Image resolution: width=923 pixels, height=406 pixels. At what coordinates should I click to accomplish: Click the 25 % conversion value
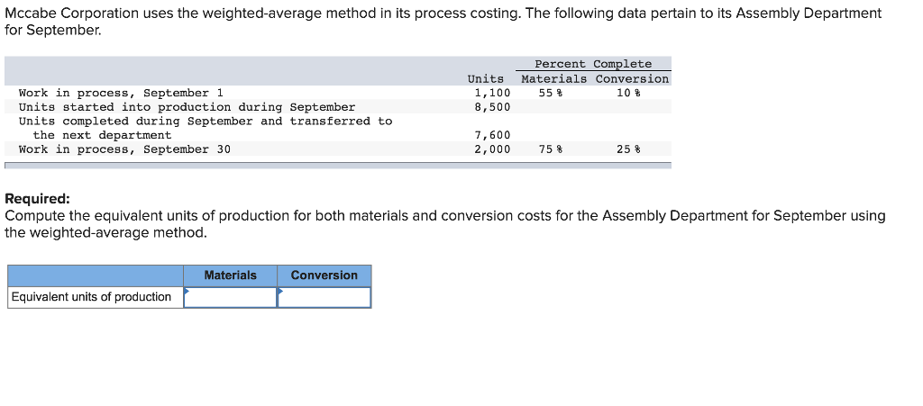(x=628, y=149)
